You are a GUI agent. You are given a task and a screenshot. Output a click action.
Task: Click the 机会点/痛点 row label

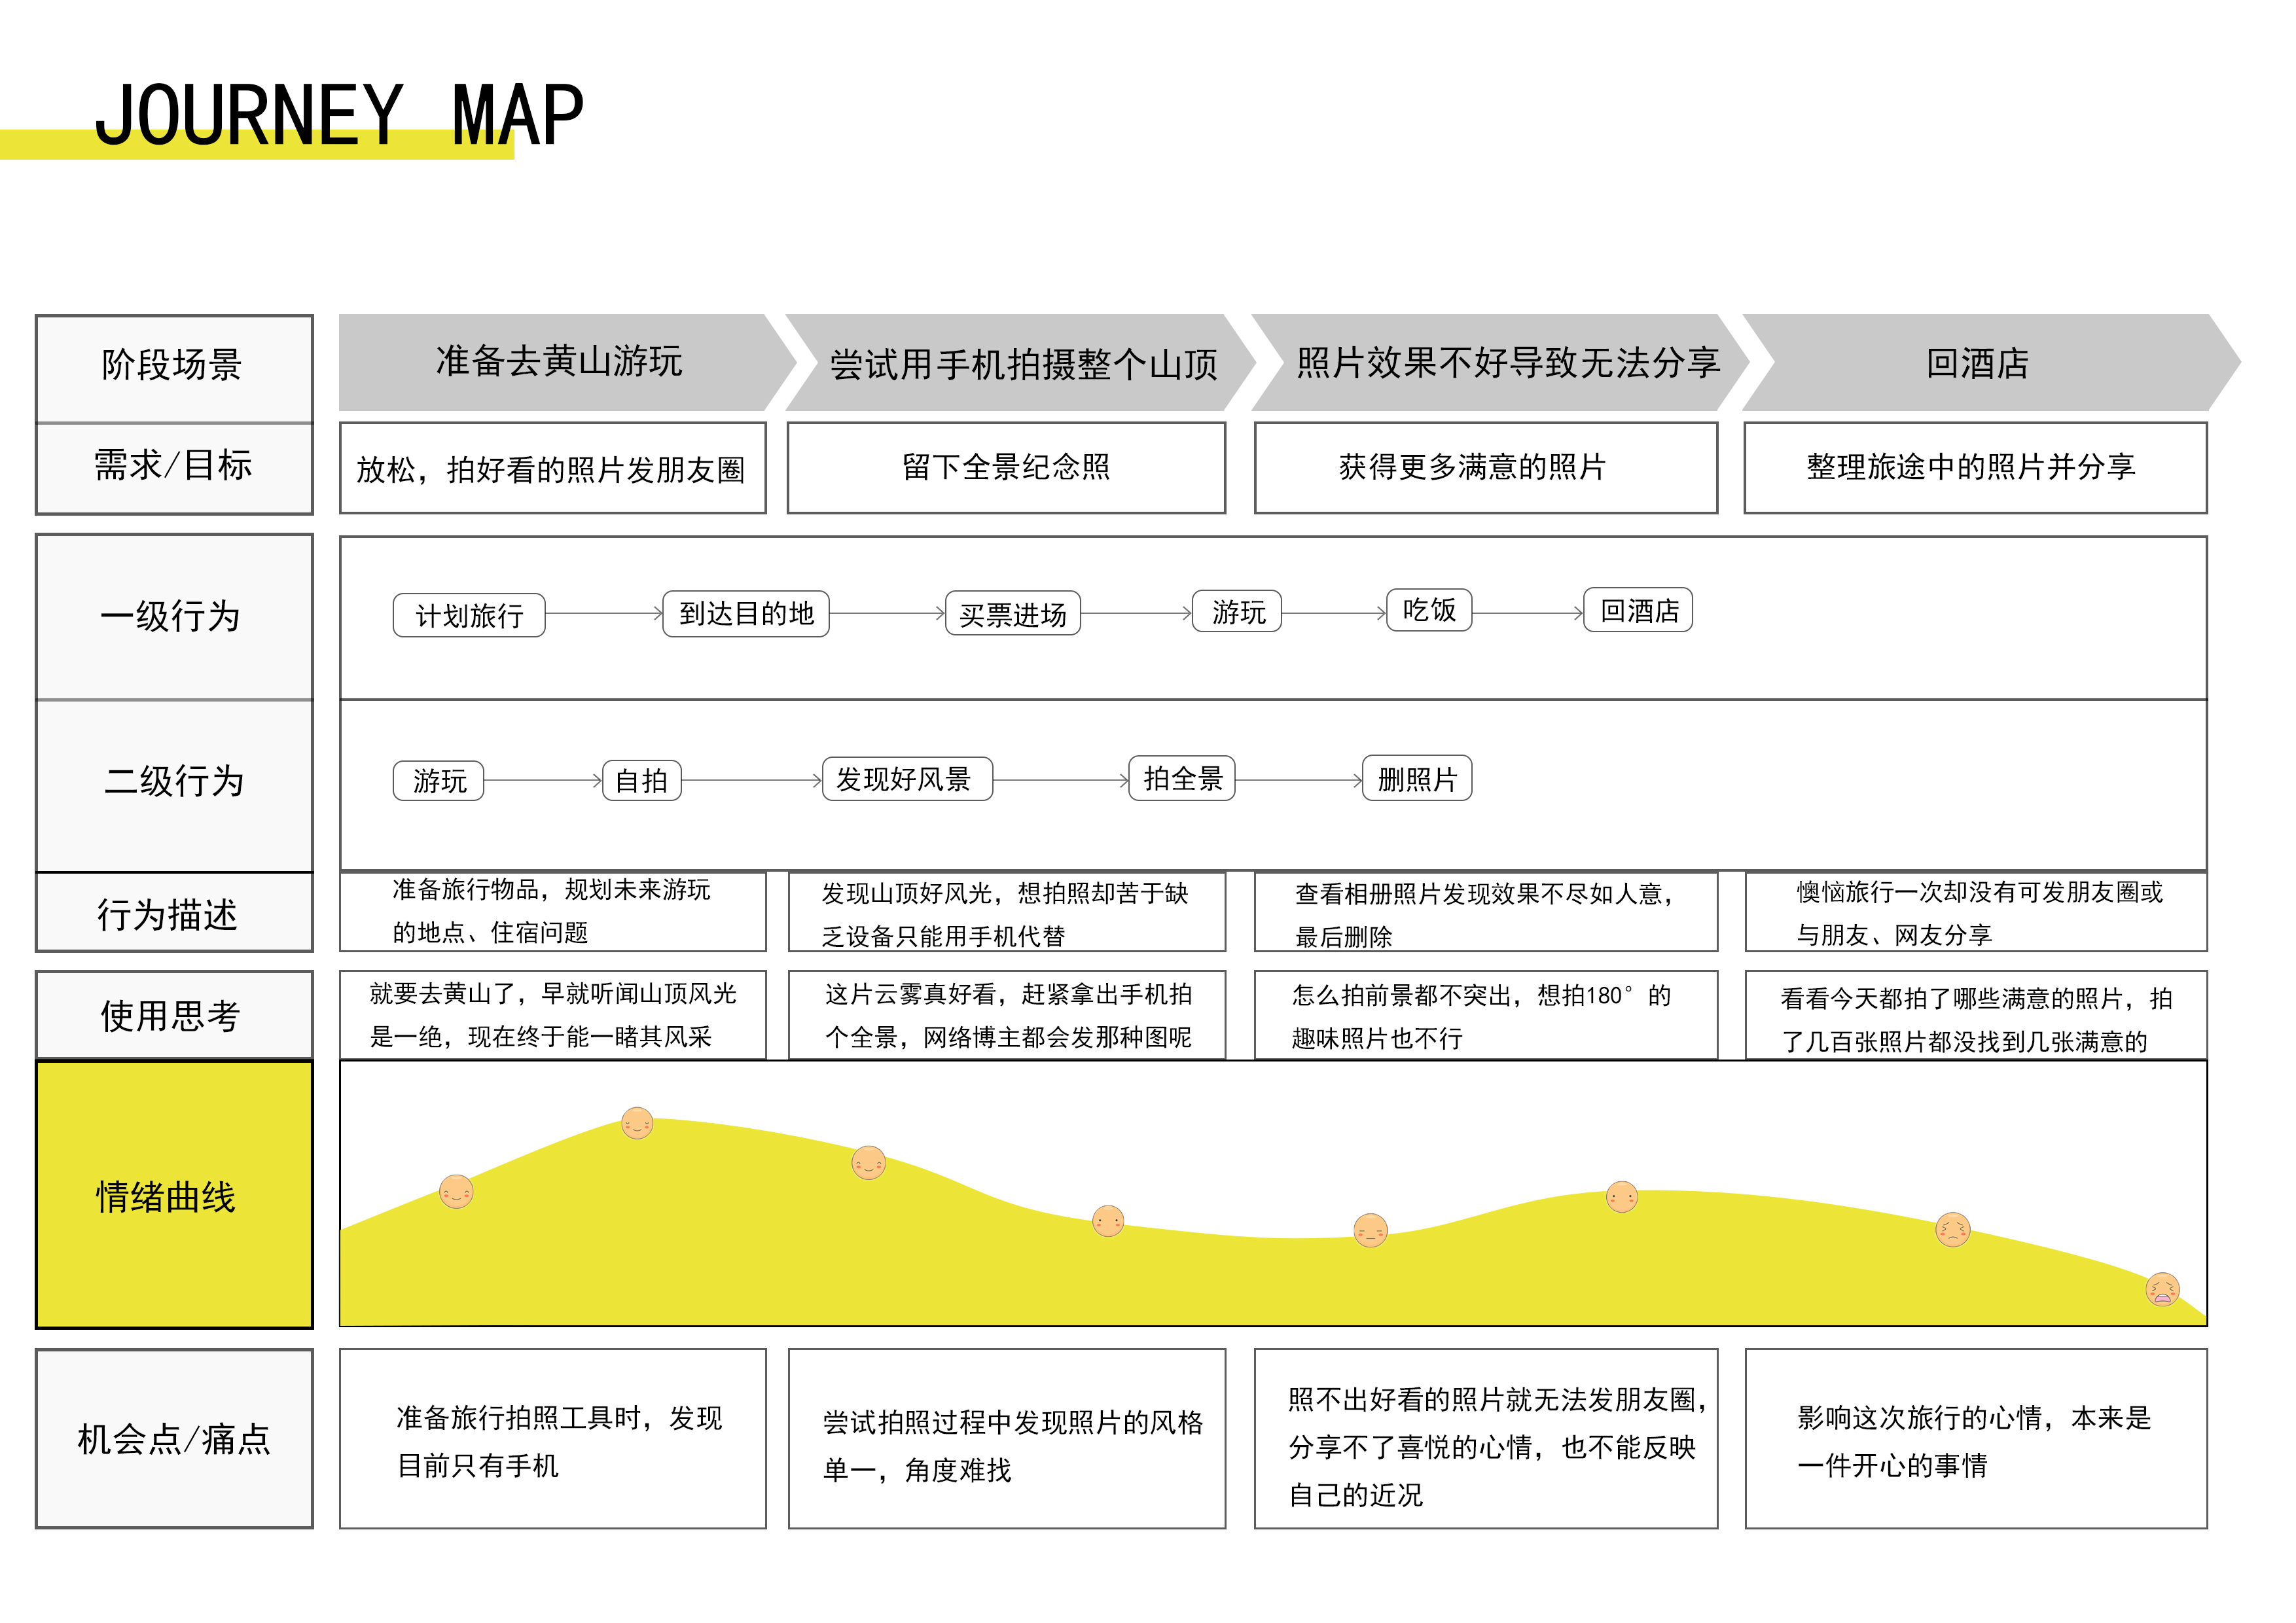click(174, 1438)
